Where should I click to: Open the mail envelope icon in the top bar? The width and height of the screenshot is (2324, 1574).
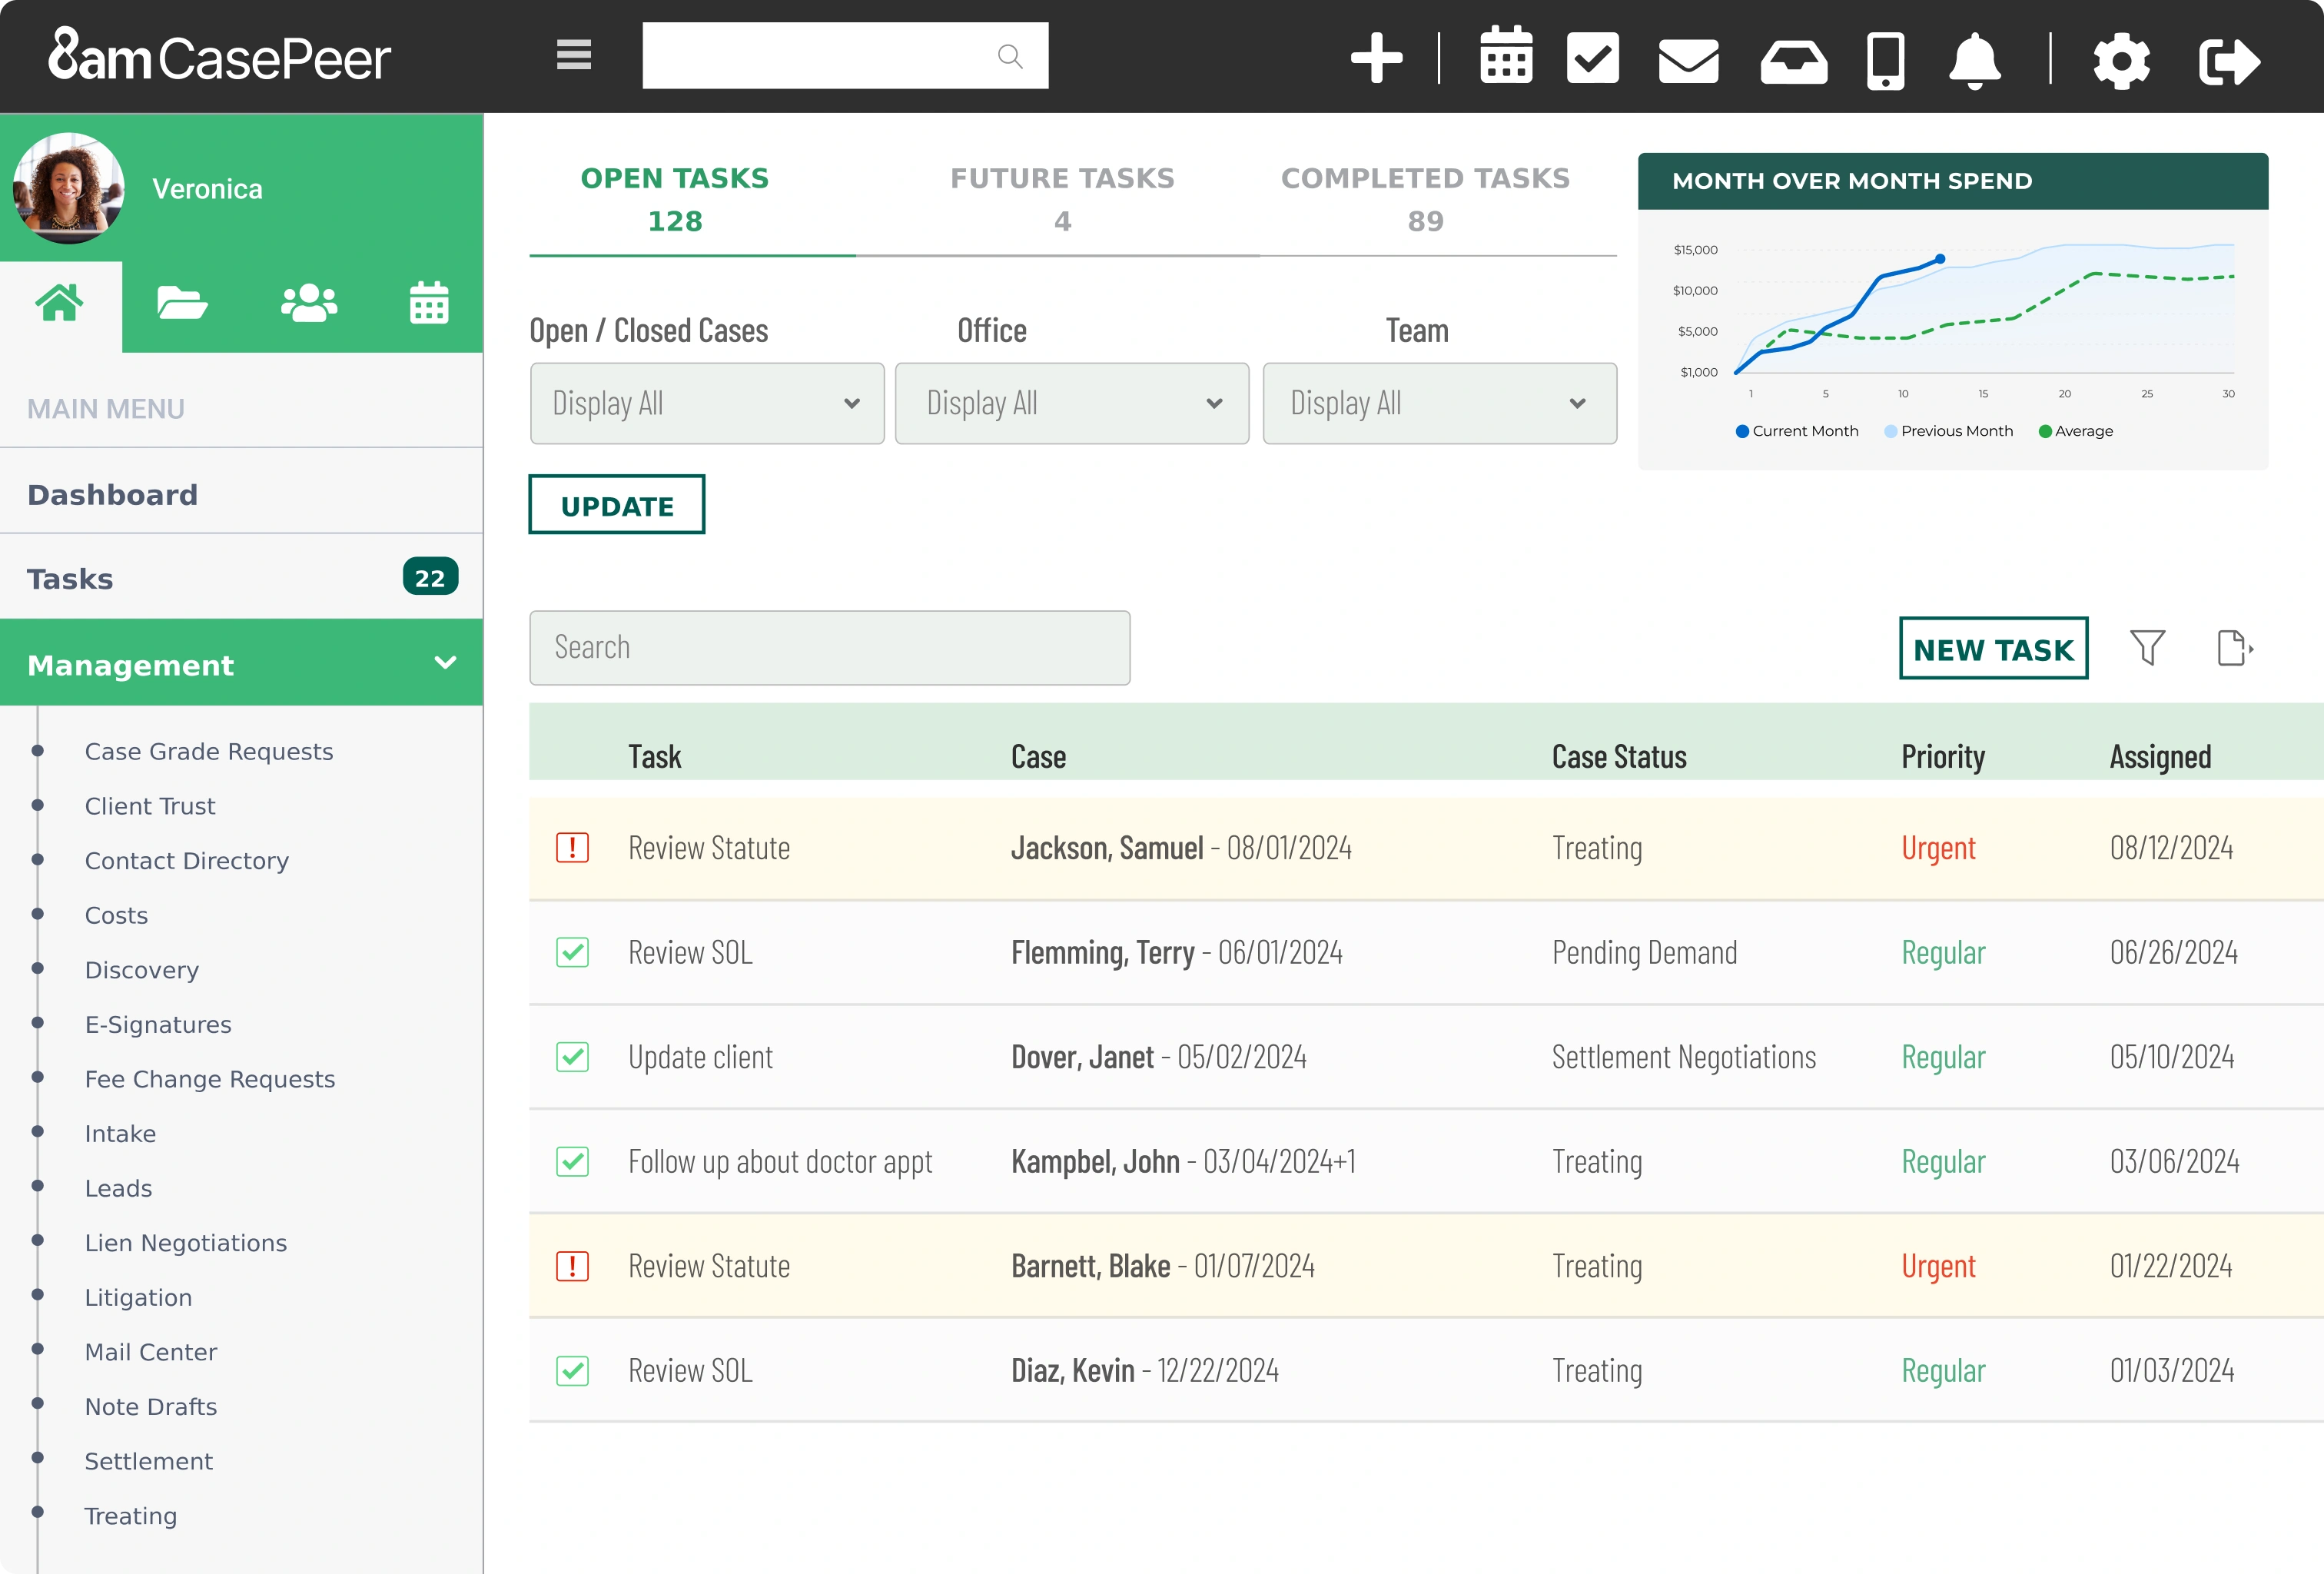(1688, 58)
